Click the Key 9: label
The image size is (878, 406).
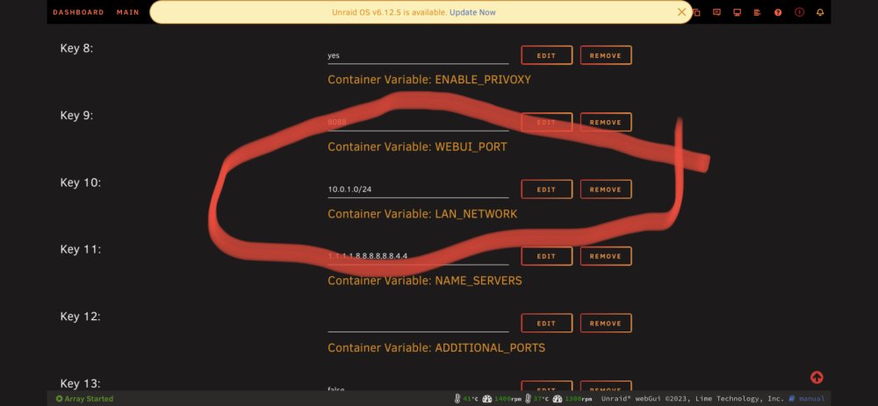pos(76,115)
